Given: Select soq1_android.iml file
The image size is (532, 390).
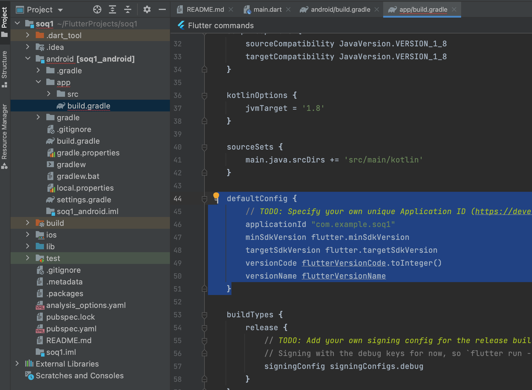Looking at the screenshot, I should (90, 211).
